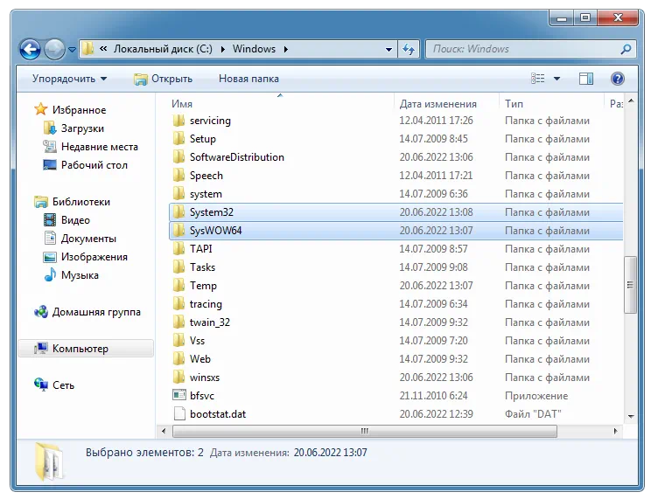651x499 pixels.
Task: Select the Windows breadcrumb segment
Action: point(254,49)
